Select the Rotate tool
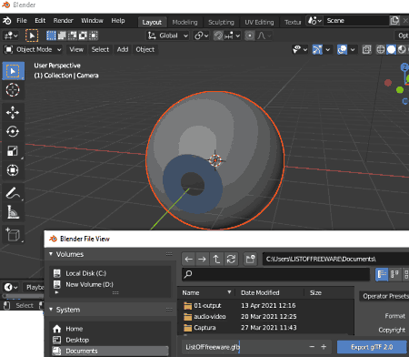 tap(13, 131)
